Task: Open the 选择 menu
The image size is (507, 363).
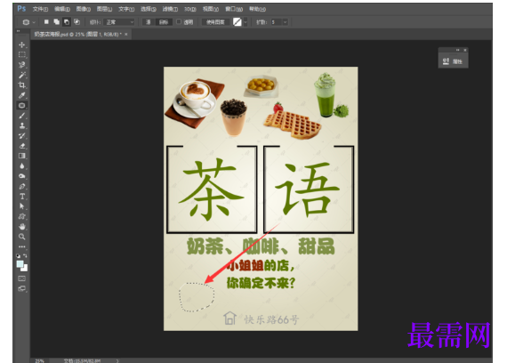Action: click(148, 9)
